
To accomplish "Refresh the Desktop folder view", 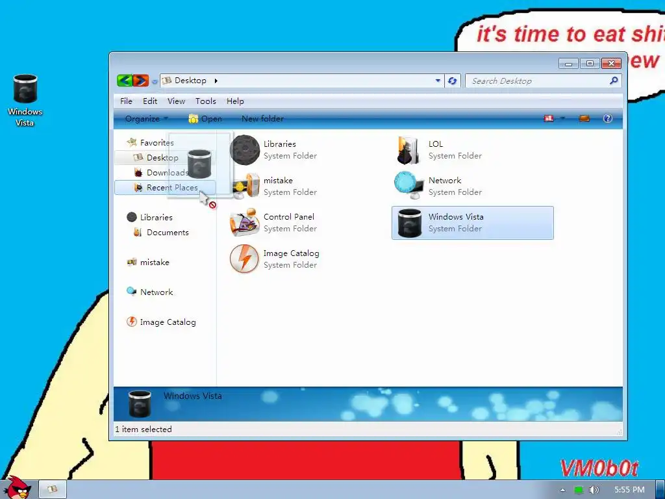I will (453, 81).
